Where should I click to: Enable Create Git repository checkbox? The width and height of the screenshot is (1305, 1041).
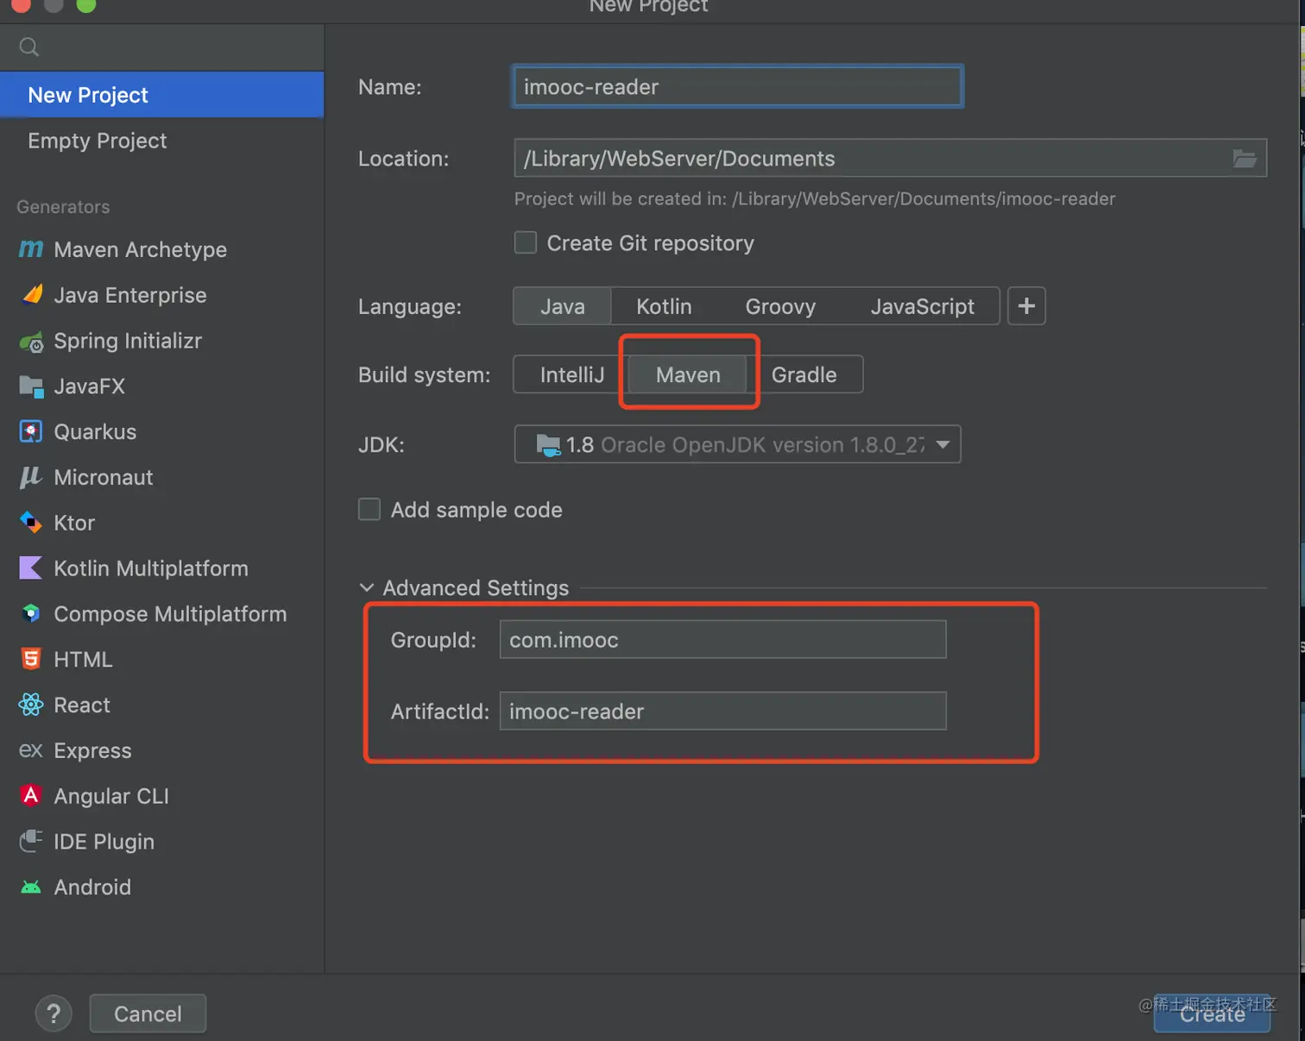pos(526,243)
